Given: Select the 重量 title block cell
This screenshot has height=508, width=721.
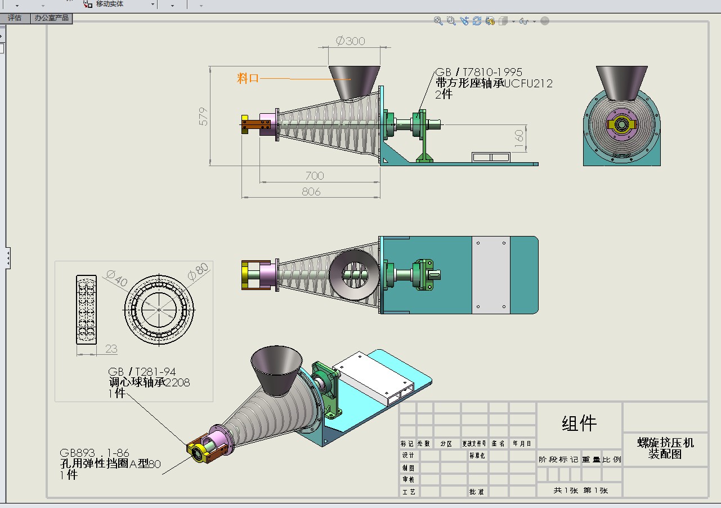Looking at the screenshot, I should click(591, 459).
